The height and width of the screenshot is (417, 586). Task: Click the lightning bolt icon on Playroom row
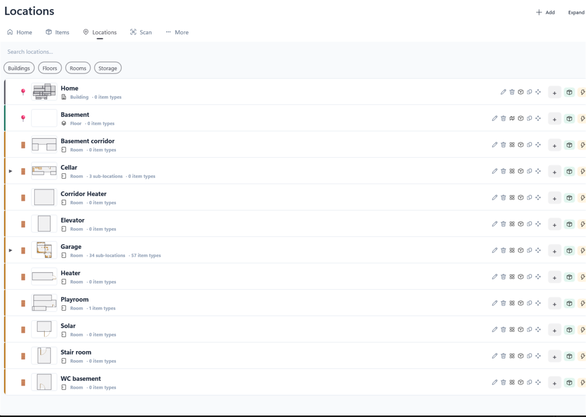tap(582, 303)
